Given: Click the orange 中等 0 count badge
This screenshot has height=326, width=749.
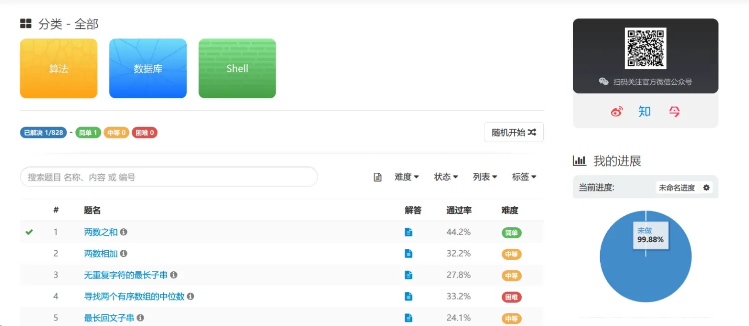Looking at the screenshot, I should 116,133.
